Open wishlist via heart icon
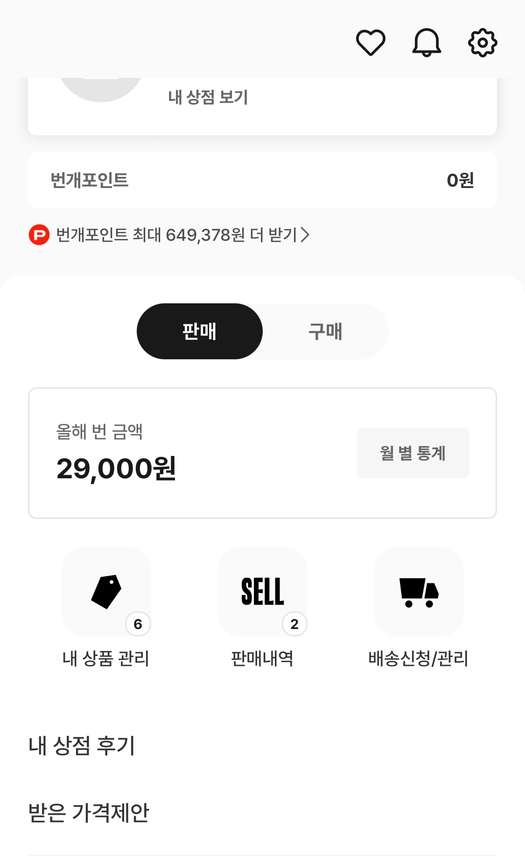The image size is (525, 860). (x=371, y=42)
